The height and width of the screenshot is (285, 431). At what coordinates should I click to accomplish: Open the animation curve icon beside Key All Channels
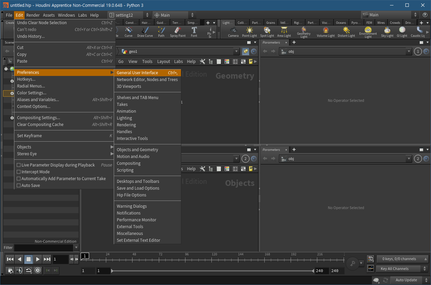371,269
